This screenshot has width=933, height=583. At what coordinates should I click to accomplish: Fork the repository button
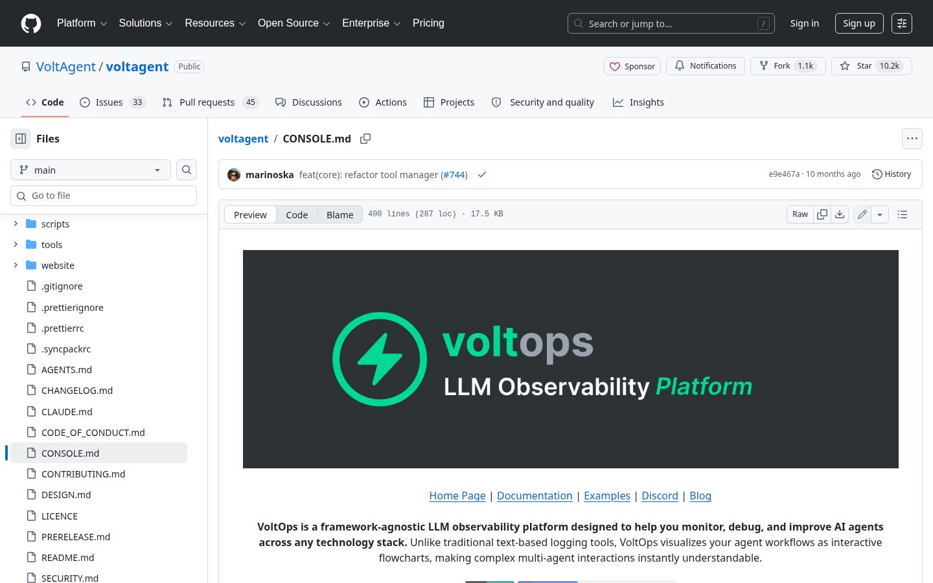tap(788, 66)
